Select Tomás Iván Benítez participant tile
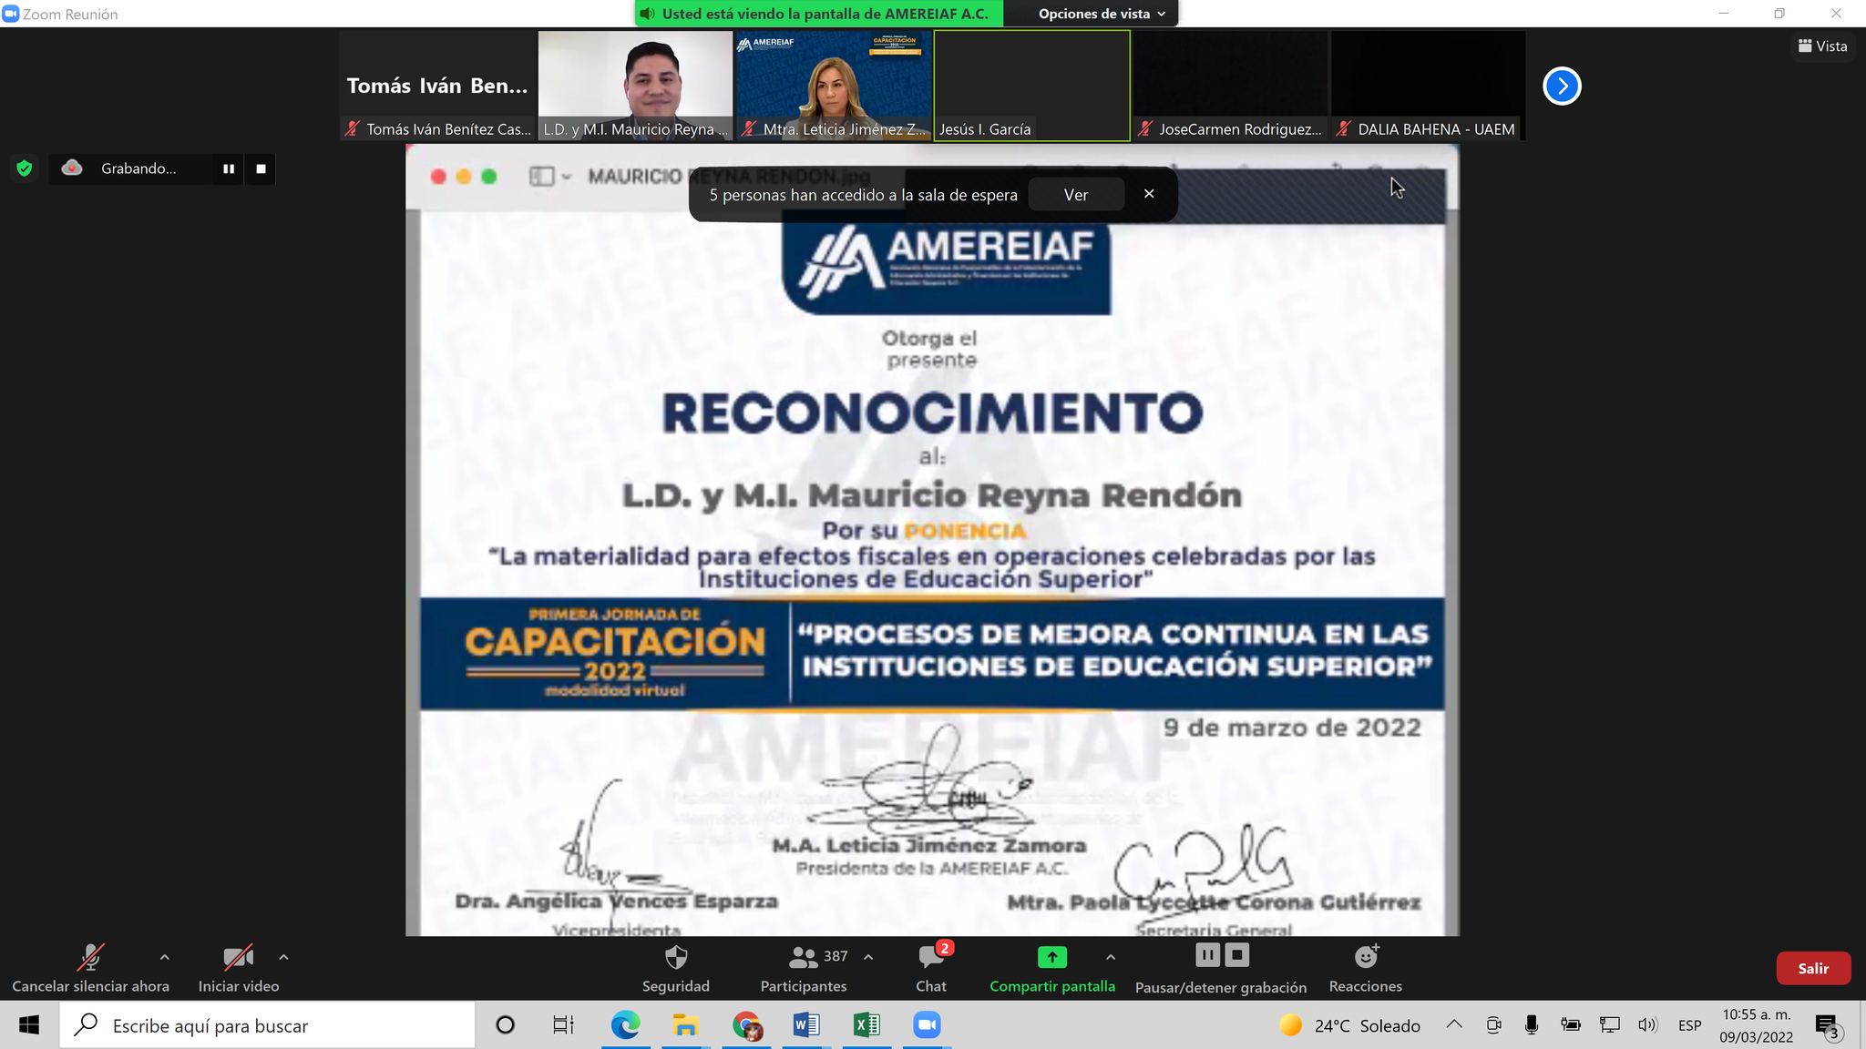 tap(437, 86)
